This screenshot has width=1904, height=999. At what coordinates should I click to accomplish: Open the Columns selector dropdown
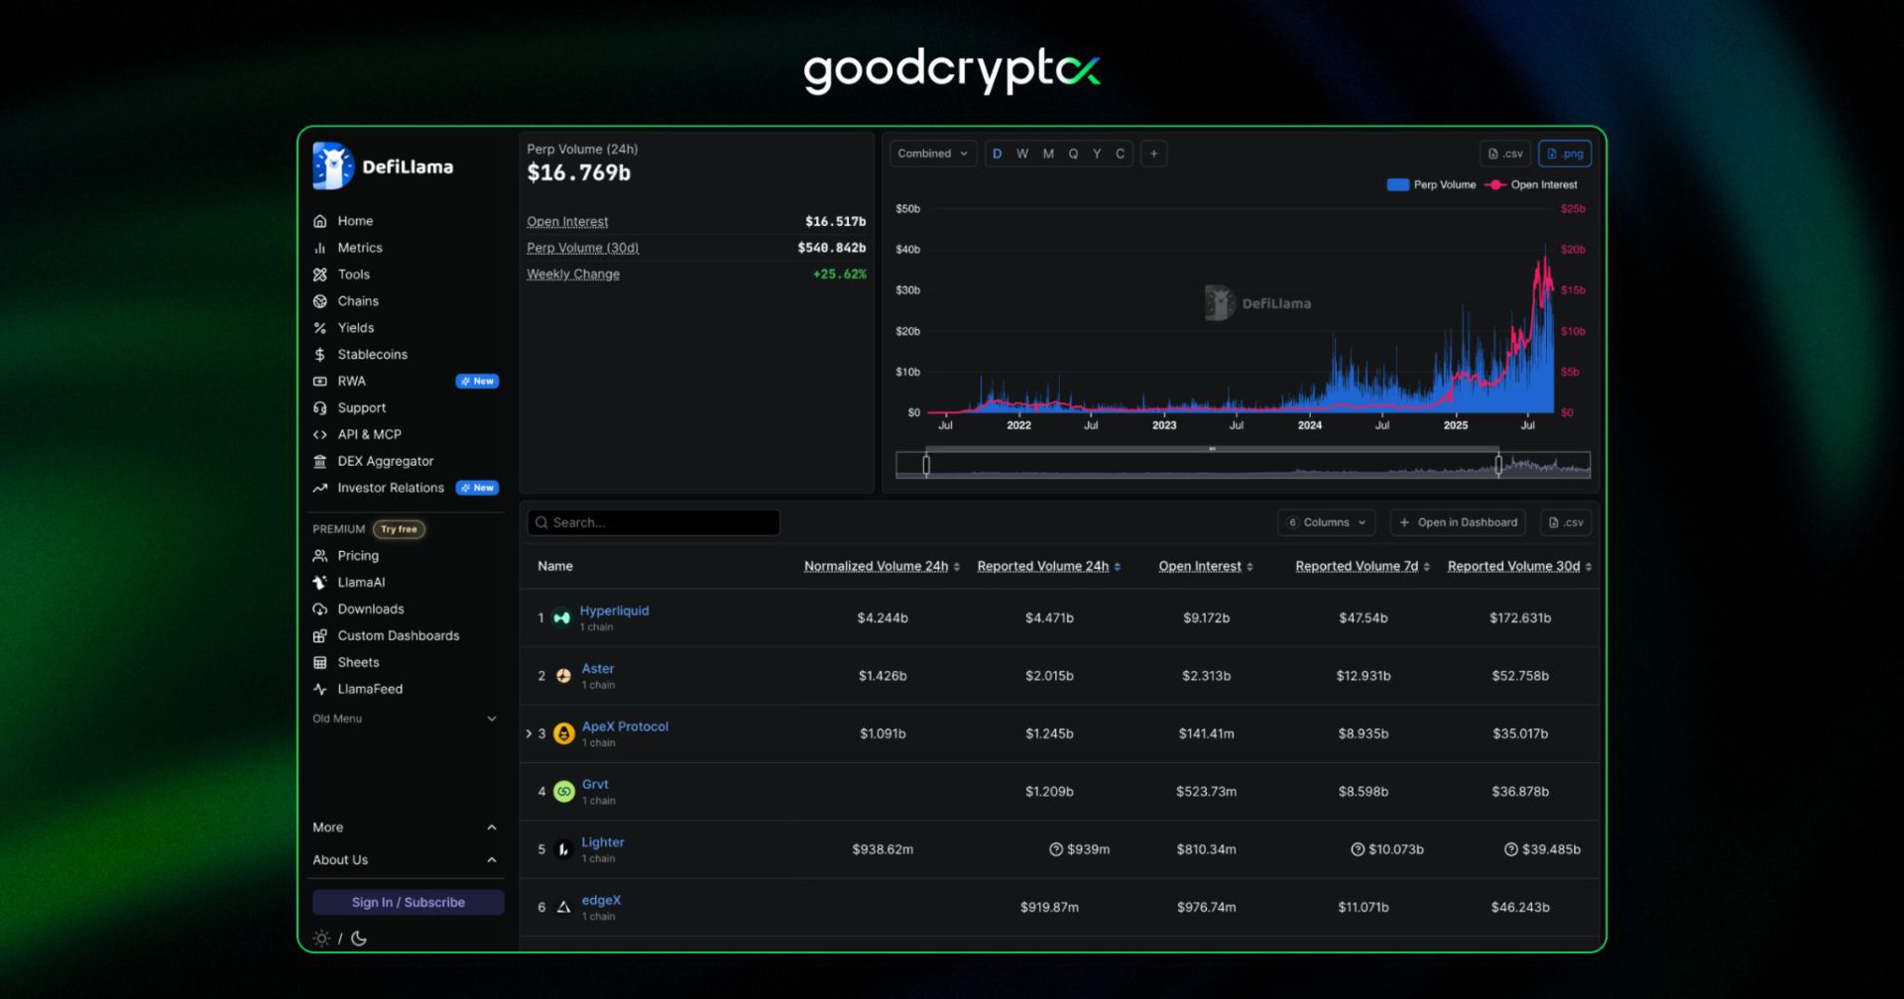pyautogui.click(x=1327, y=522)
